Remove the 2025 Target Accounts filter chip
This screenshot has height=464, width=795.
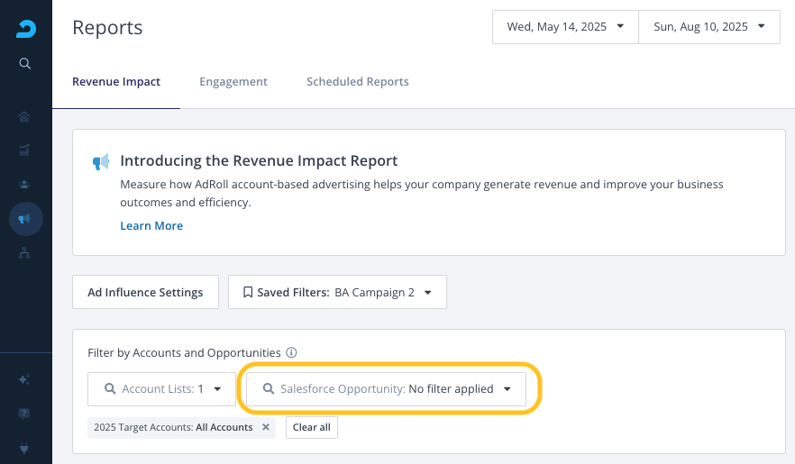(266, 427)
